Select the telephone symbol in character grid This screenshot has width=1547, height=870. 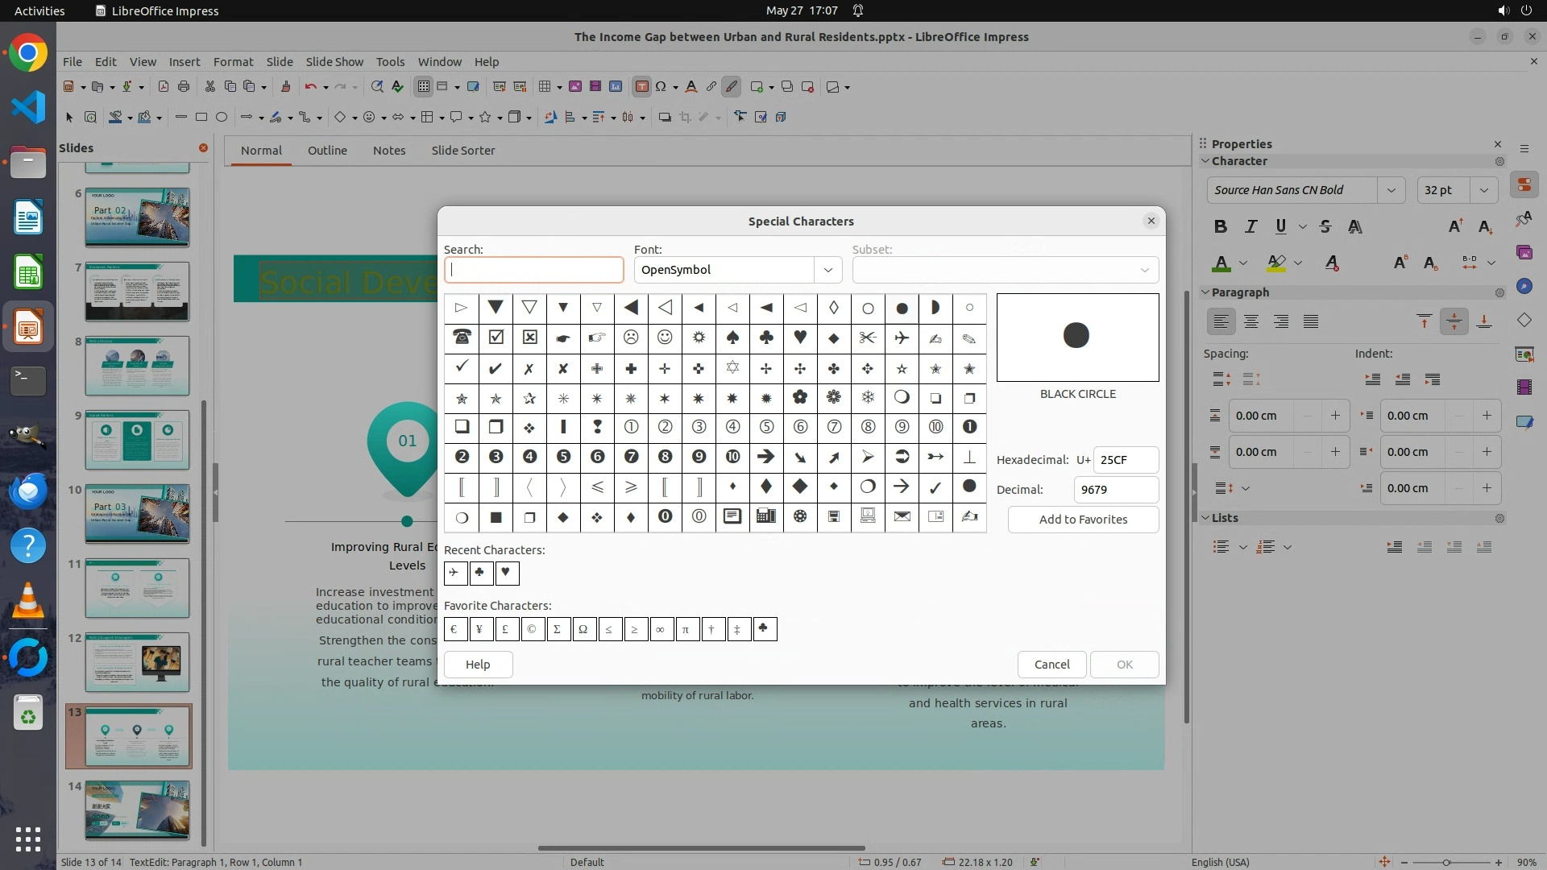tap(462, 338)
